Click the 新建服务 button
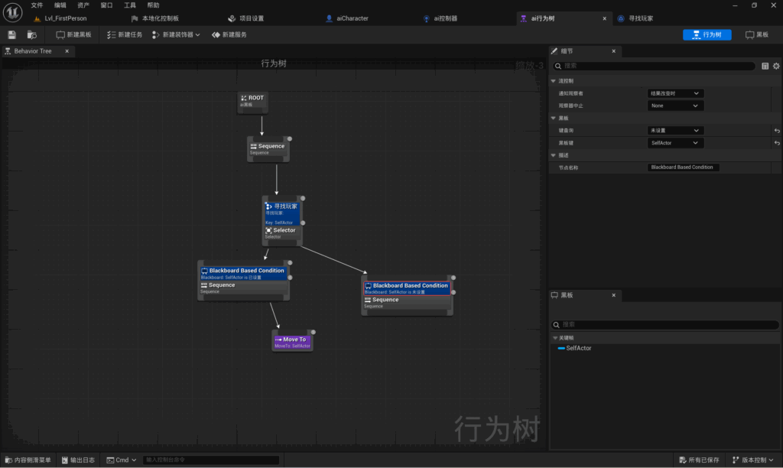783x468 pixels. (x=229, y=34)
